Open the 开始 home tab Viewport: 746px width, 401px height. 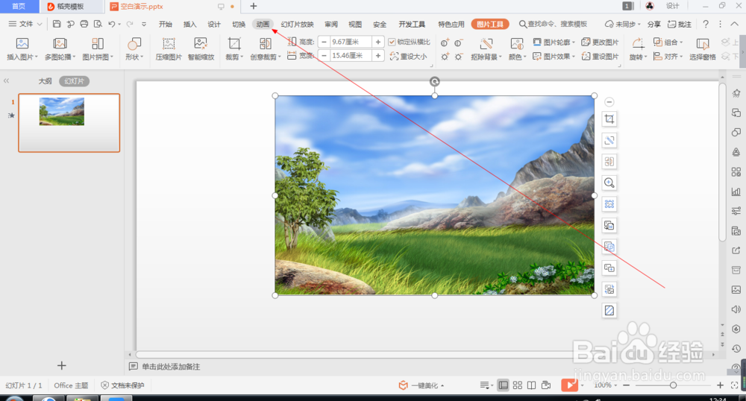click(166, 24)
